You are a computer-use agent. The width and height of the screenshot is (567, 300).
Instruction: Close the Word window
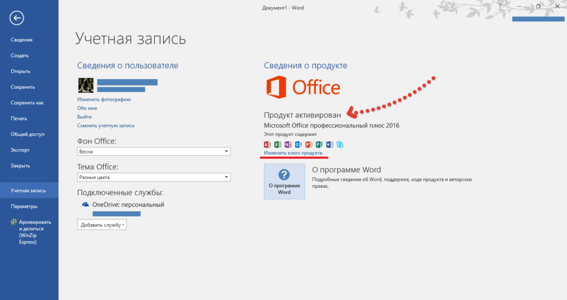click(557, 7)
